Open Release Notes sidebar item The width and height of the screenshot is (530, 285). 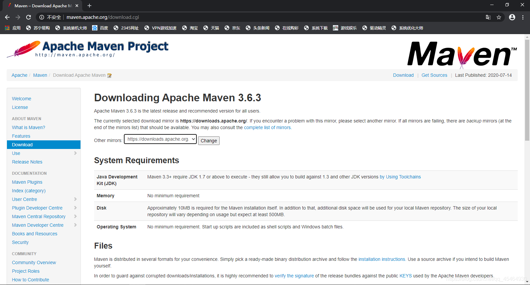(x=27, y=162)
